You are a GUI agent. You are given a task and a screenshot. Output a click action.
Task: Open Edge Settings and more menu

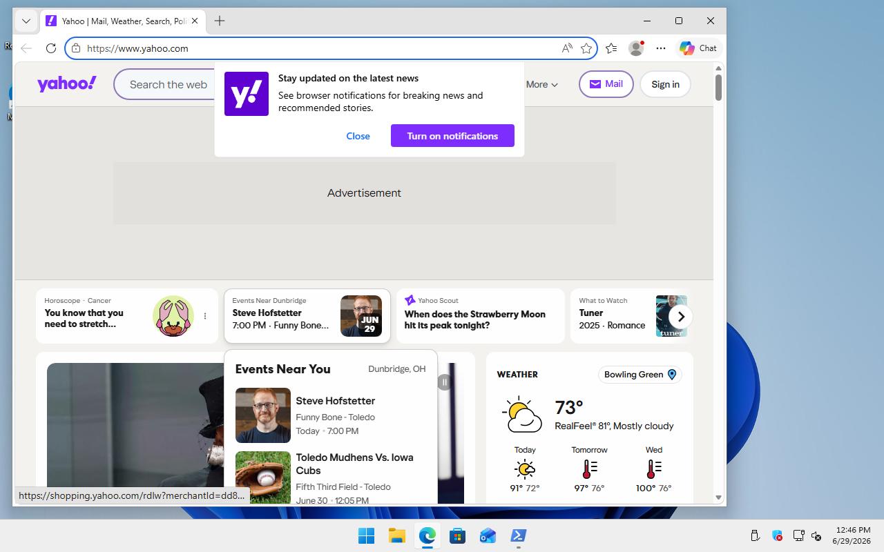[661, 48]
